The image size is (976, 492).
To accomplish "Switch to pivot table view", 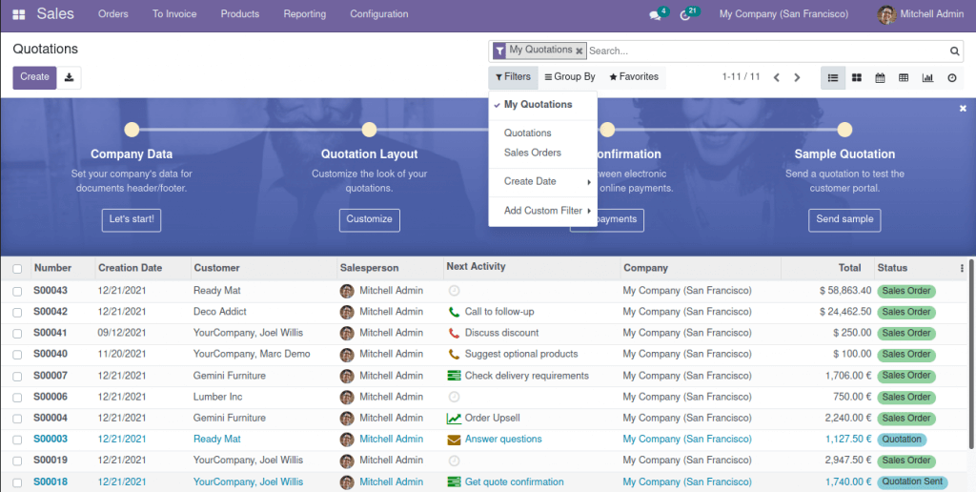I will coord(904,78).
